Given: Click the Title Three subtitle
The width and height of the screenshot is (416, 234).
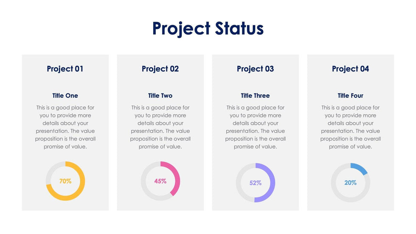Looking at the screenshot, I should click(x=255, y=96).
